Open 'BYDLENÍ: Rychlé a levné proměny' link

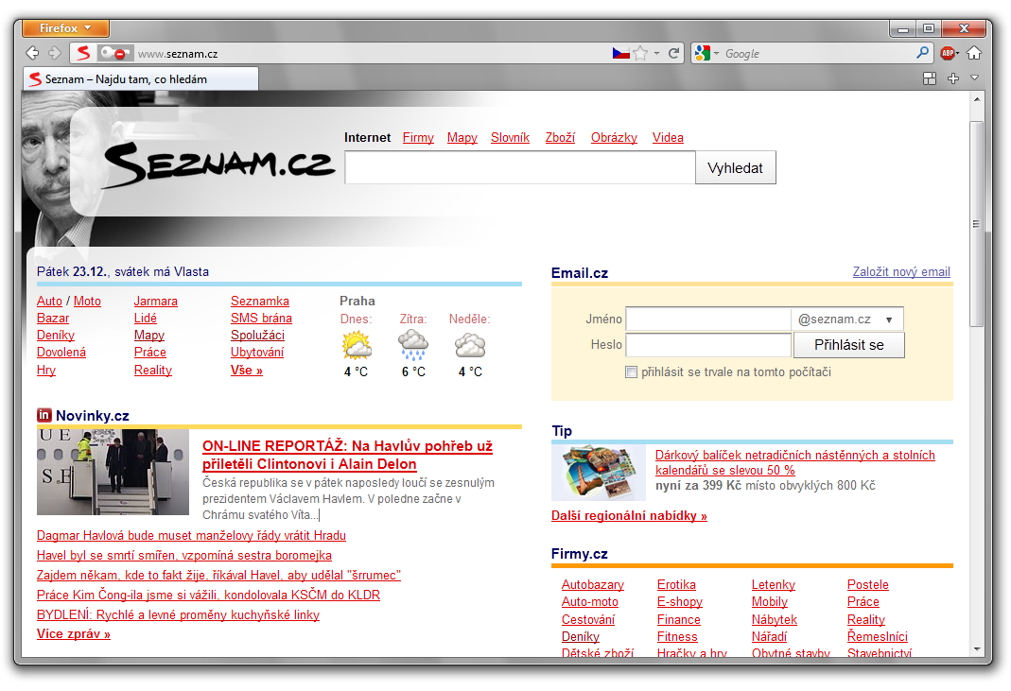click(178, 614)
